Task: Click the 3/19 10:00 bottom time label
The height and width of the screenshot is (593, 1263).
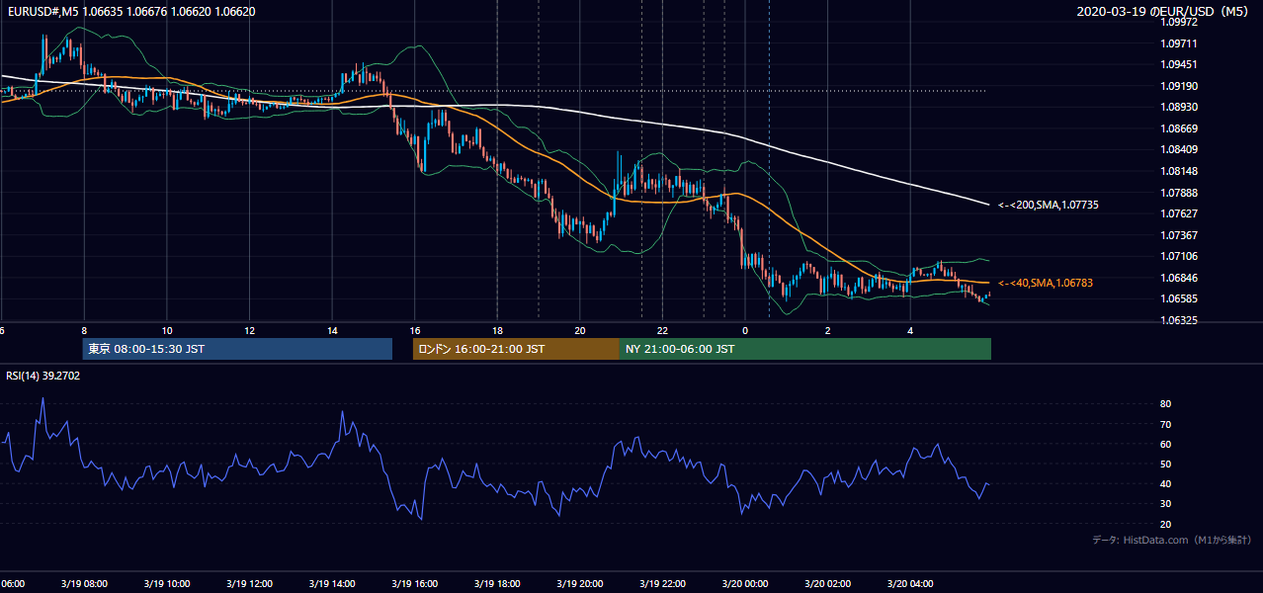Action: pyautogui.click(x=166, y=583)
